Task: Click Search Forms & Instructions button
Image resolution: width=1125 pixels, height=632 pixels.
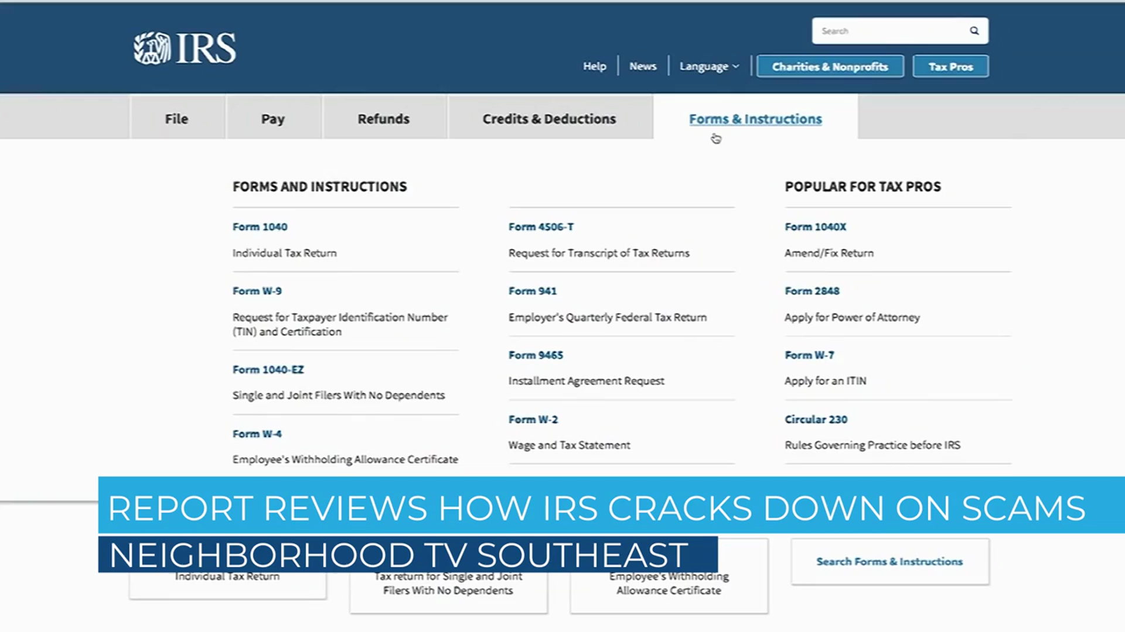Action: pos(890,562)
